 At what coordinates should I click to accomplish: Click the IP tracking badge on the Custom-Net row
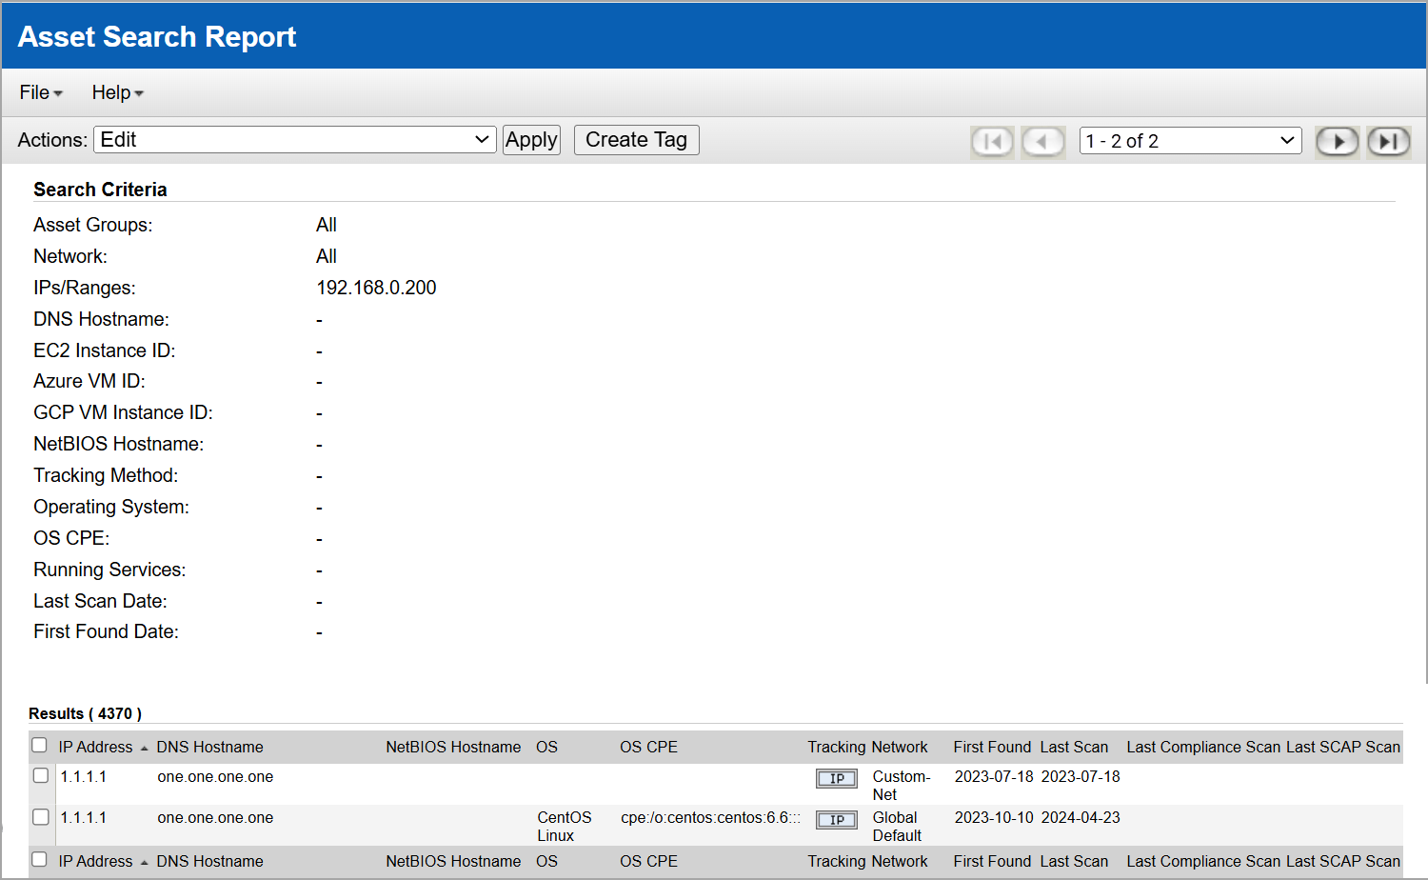836,778
